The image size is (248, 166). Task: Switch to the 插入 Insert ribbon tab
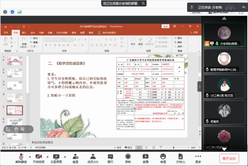24,33
